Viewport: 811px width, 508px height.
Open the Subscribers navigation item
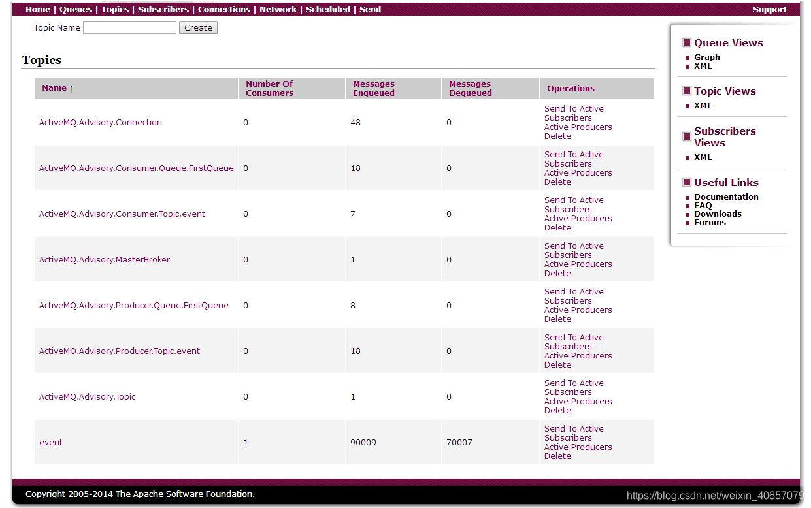(163, 9)
